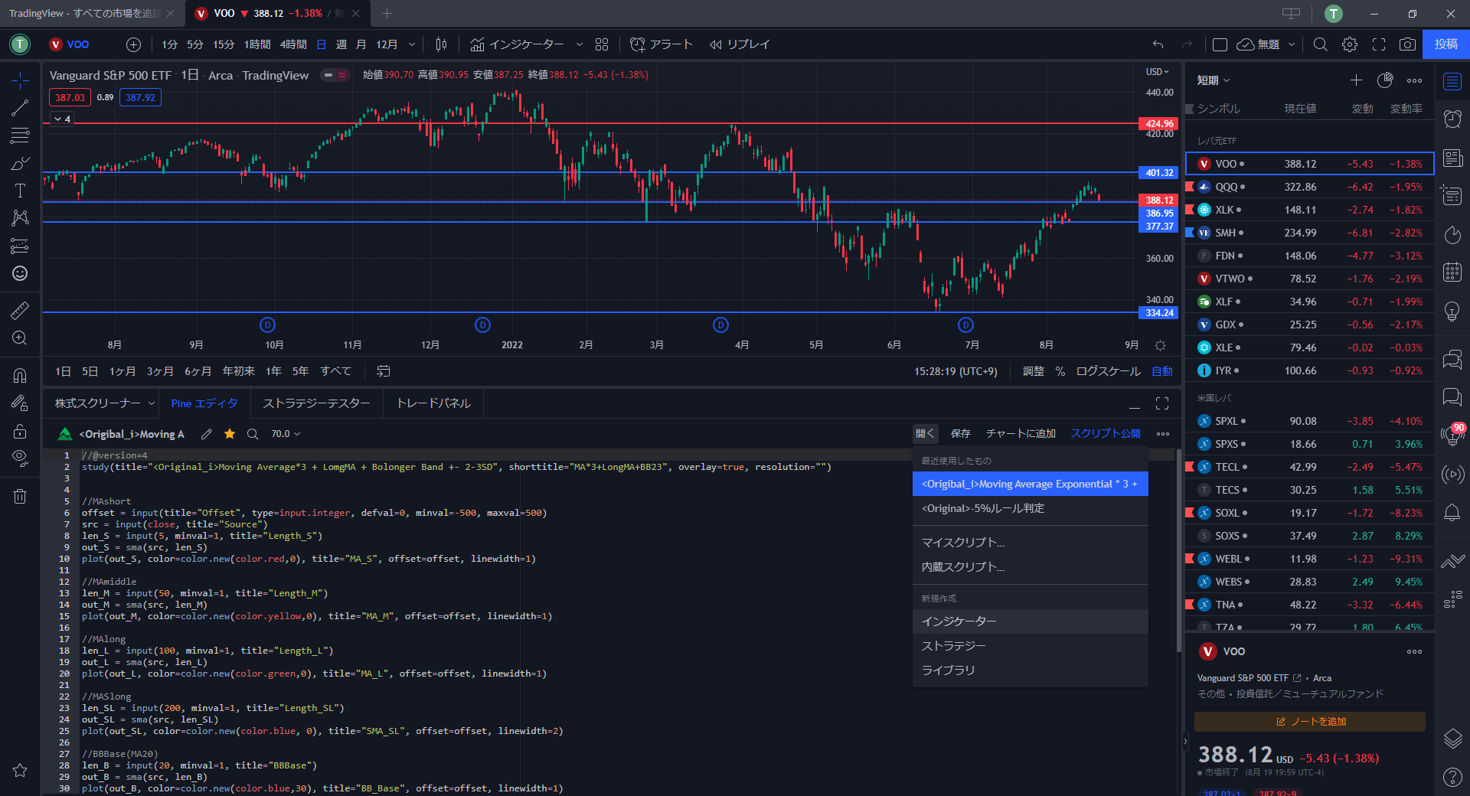Select the trend line drawing tool

tap(20, 108)
